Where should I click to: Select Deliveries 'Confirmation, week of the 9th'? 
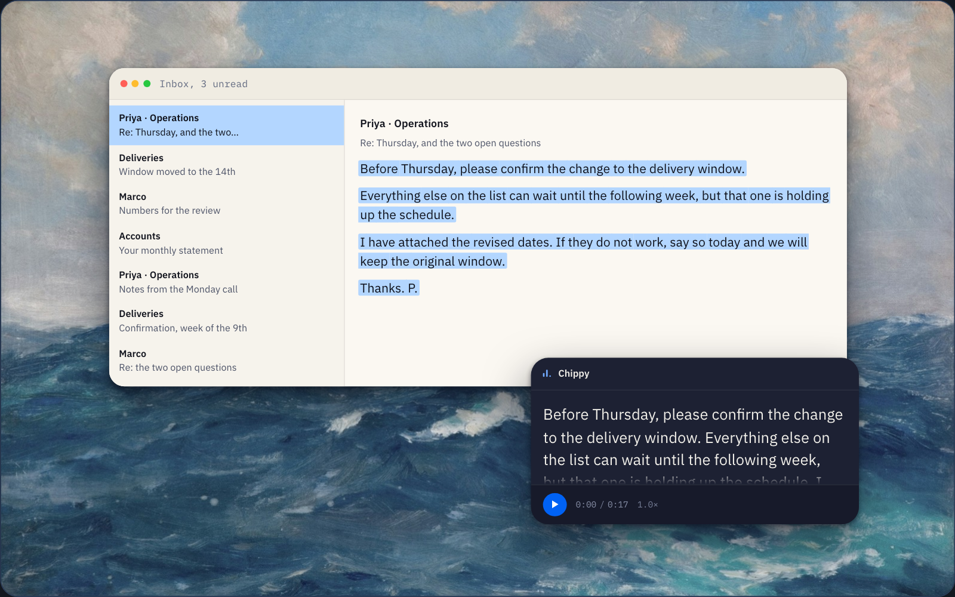(227, 321)
